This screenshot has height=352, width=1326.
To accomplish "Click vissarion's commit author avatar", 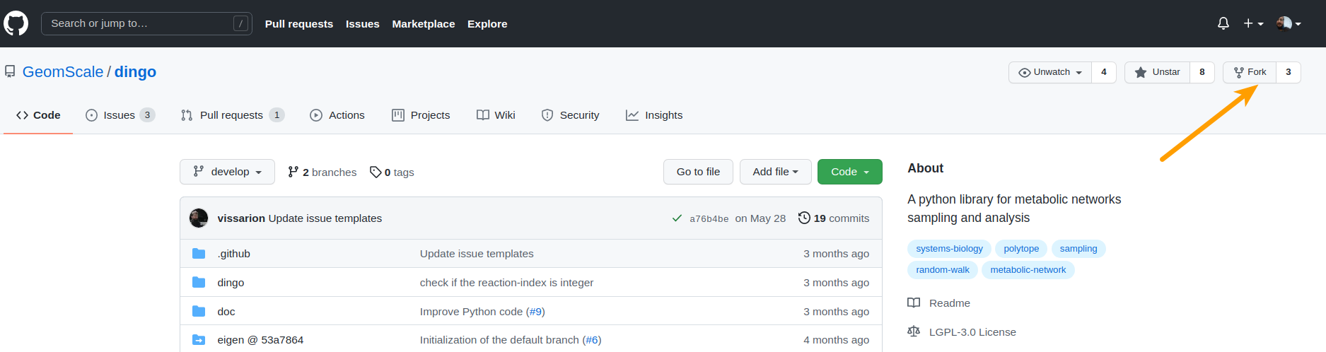I will [199, 218].
